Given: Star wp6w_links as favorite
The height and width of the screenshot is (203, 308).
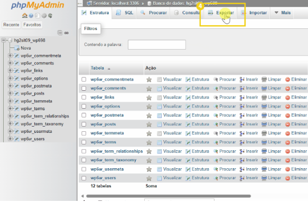Looking at the screenshot, I should [x=149, y=98].
